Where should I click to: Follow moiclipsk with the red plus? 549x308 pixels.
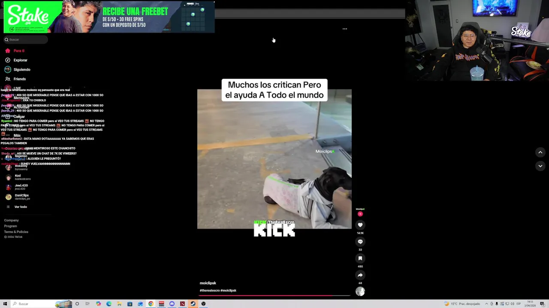pyautogui.click(x=360, y=214)
